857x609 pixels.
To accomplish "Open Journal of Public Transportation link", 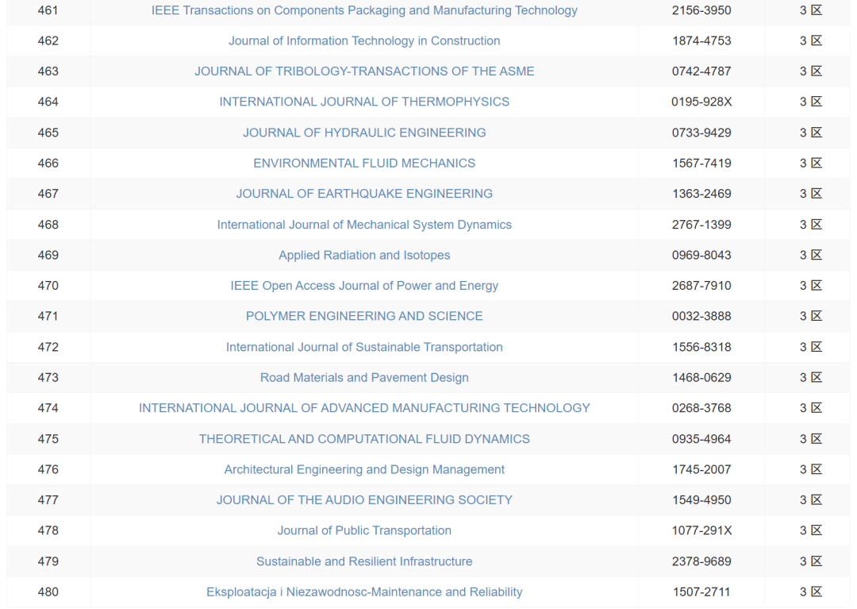I will (364, 531).
